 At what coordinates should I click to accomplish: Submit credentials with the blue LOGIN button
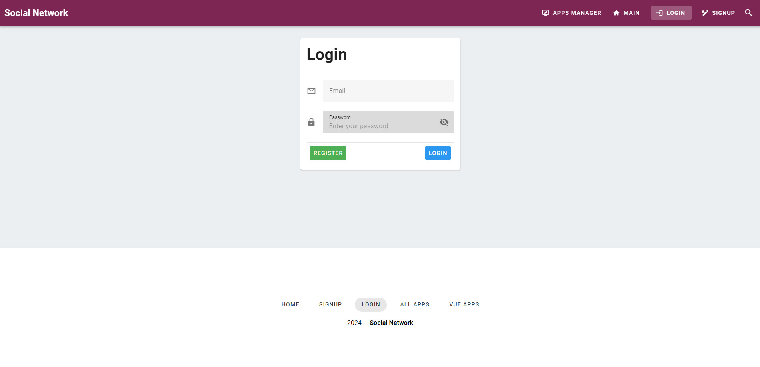[x=438, y=153]
